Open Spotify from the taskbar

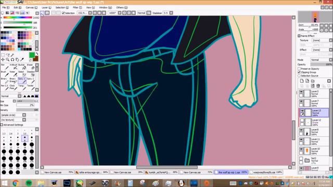29,183
